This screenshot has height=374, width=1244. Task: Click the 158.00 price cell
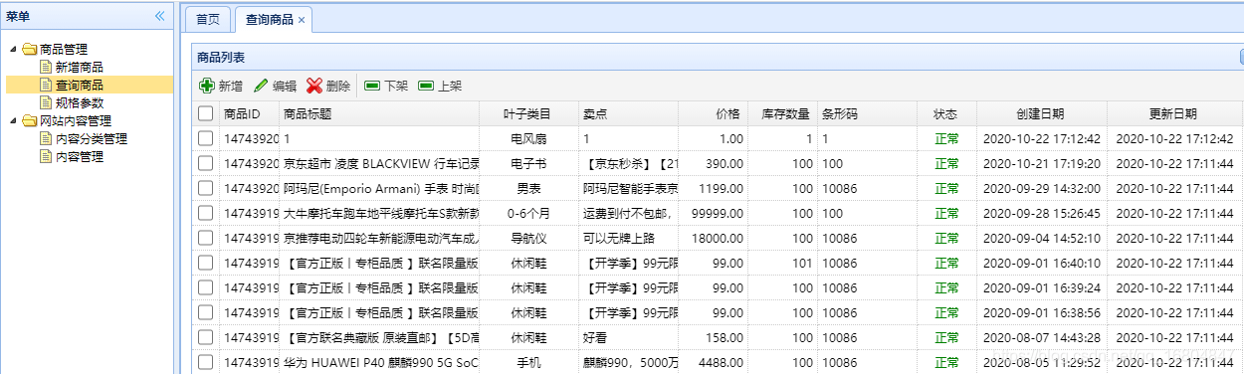click(713, 338)
